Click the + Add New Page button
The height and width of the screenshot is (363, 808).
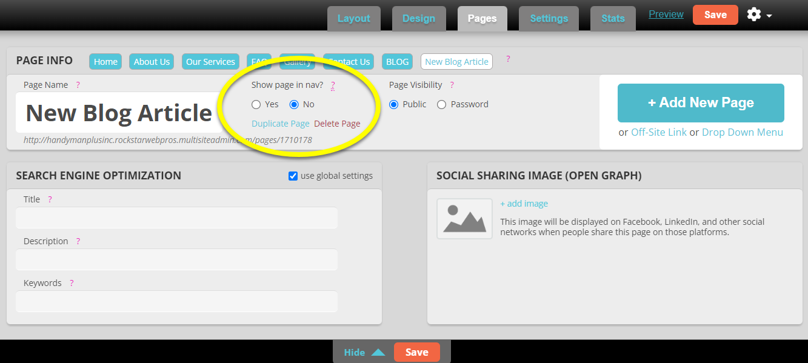[x=700, y=103]
